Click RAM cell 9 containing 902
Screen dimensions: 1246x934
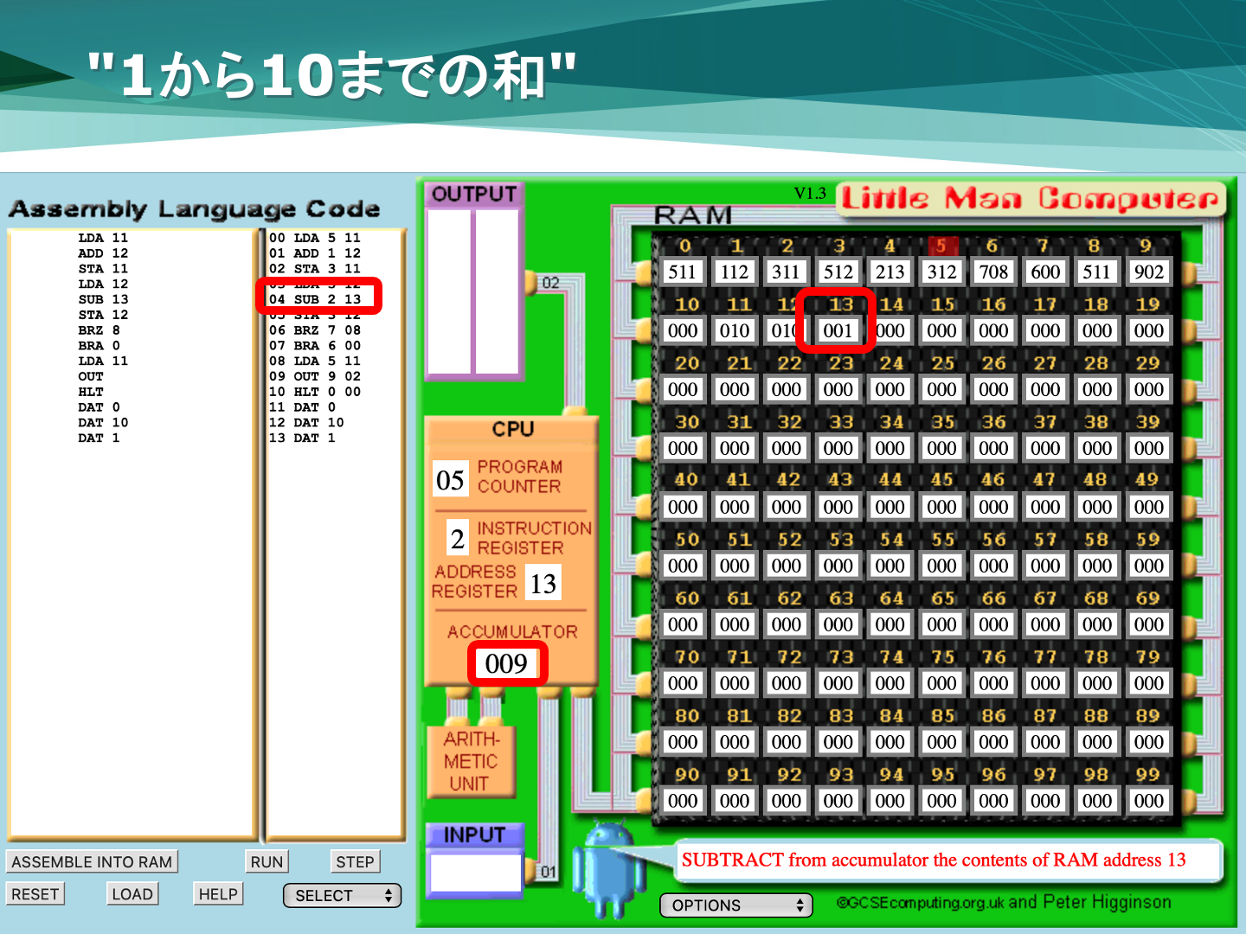coord(1148,272)
